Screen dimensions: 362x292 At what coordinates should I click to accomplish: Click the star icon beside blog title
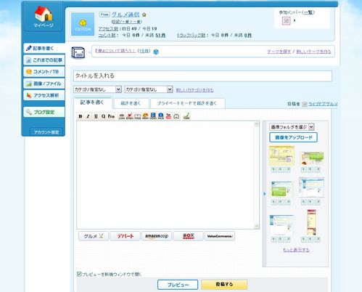pos(144,15)
